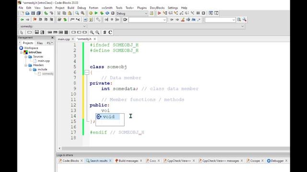Click the Save all files icon
Image resolution: width=307 pixels, height=172 pixels.
[38, 13]
